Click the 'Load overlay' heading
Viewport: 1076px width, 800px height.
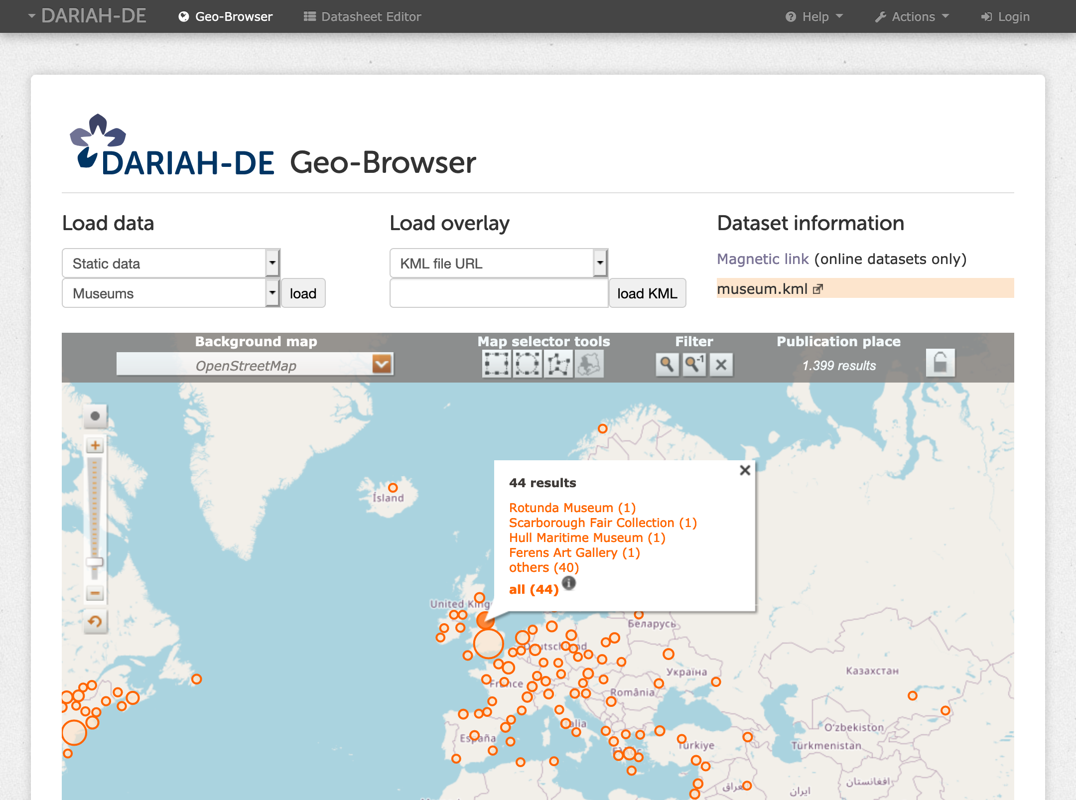[x=449, y=223]
